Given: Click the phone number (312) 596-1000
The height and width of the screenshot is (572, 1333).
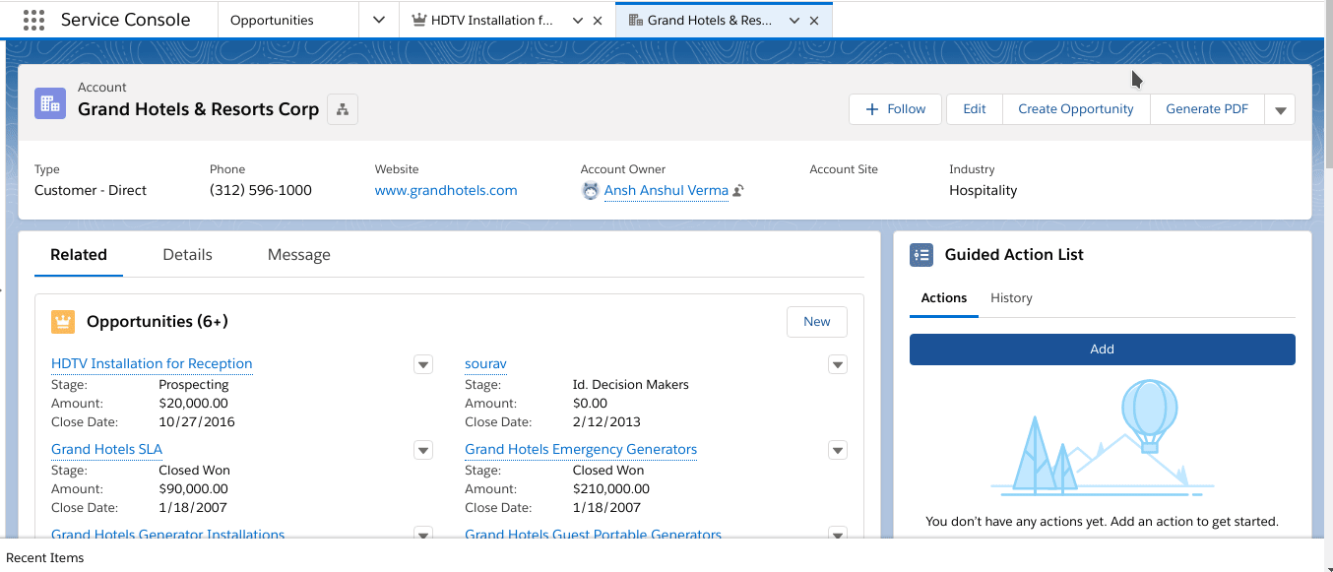Looking at the screenshot, I should (261, 191).
